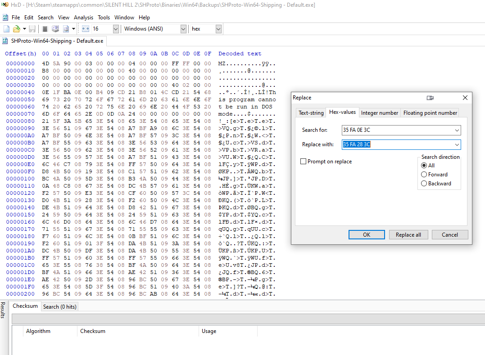This screenshot has height=355, width=485.
Task: Open the Windows (ANSI) charset dropdown
Action: click(183, 29)
